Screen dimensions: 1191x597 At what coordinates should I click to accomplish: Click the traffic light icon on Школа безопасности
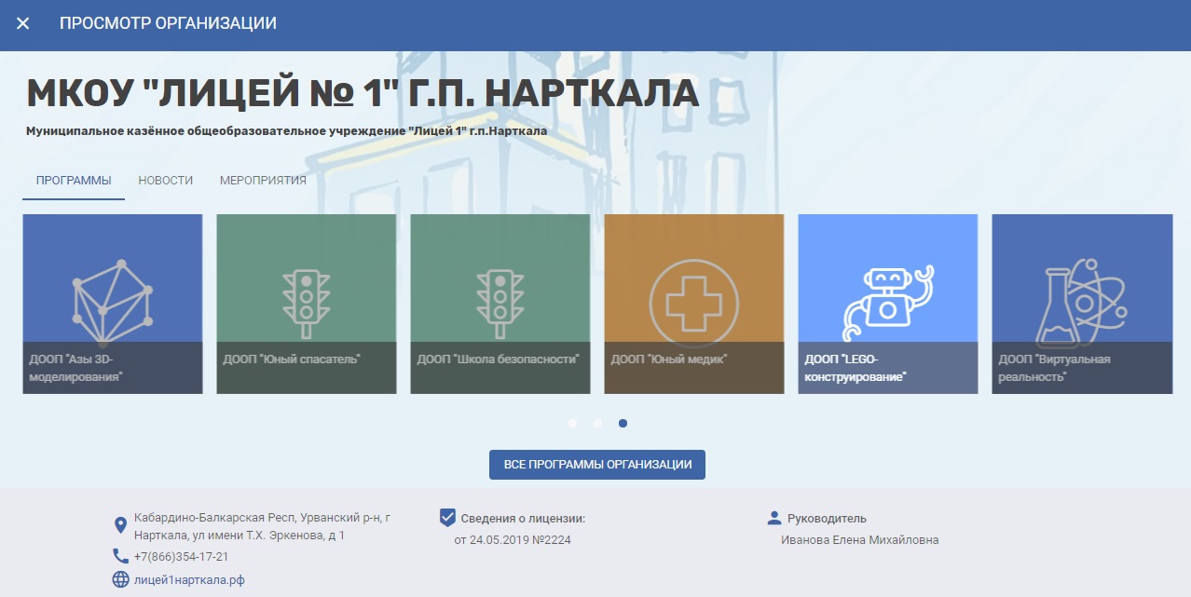[500, 305]
